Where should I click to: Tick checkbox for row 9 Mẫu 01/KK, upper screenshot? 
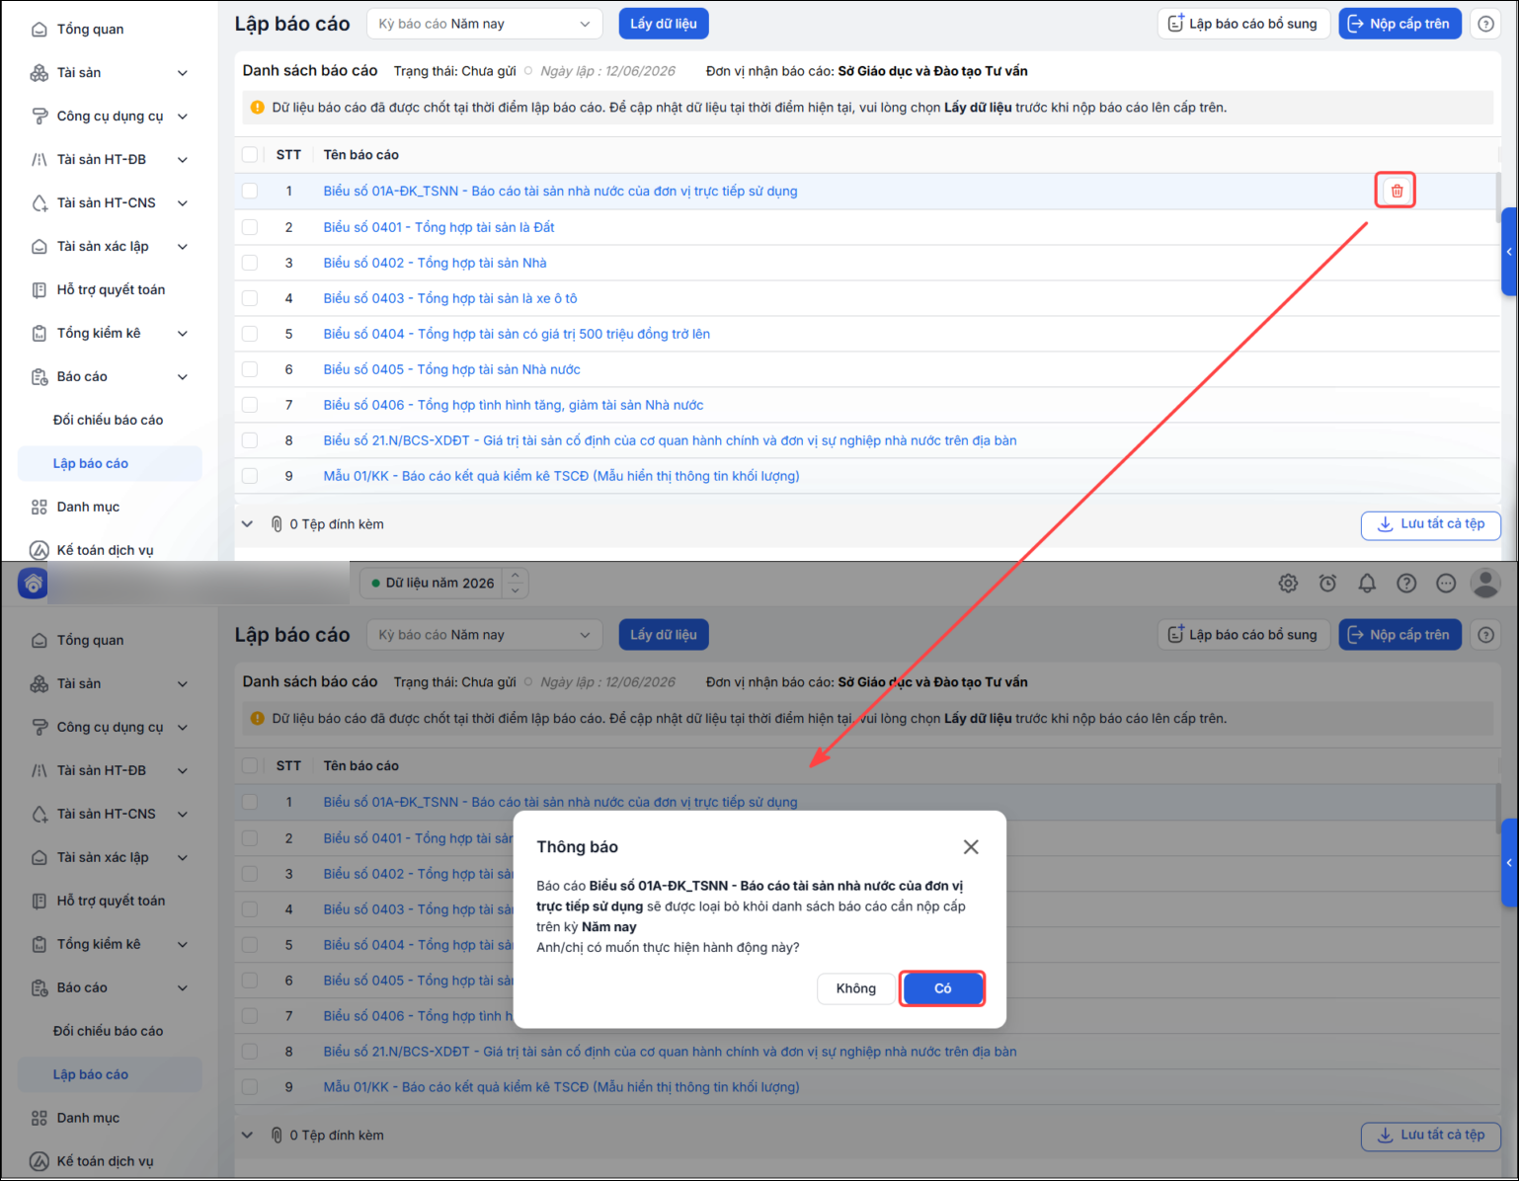click(250, 476)
